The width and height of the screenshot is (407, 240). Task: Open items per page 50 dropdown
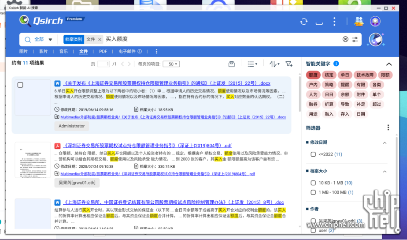tap(171, 64)
